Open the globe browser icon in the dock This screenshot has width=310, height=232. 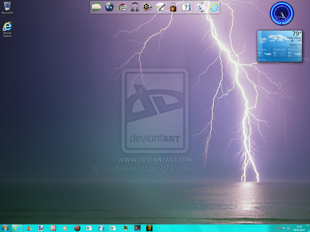[x=110, y=7]
